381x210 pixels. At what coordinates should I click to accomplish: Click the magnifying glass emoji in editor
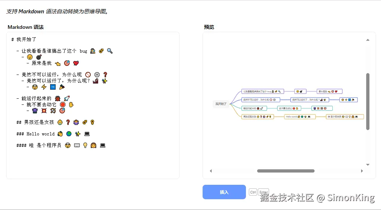tap(110, 51)
